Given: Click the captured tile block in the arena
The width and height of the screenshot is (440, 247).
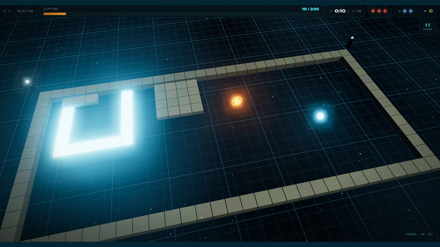Looking at the screenshot, I should 178,99.
